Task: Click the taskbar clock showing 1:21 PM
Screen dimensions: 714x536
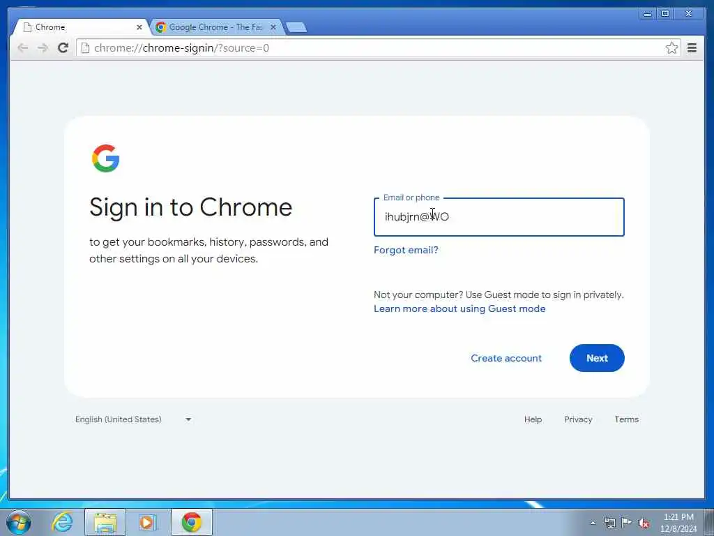Action: pyautogui.click(x=678, y=523)
